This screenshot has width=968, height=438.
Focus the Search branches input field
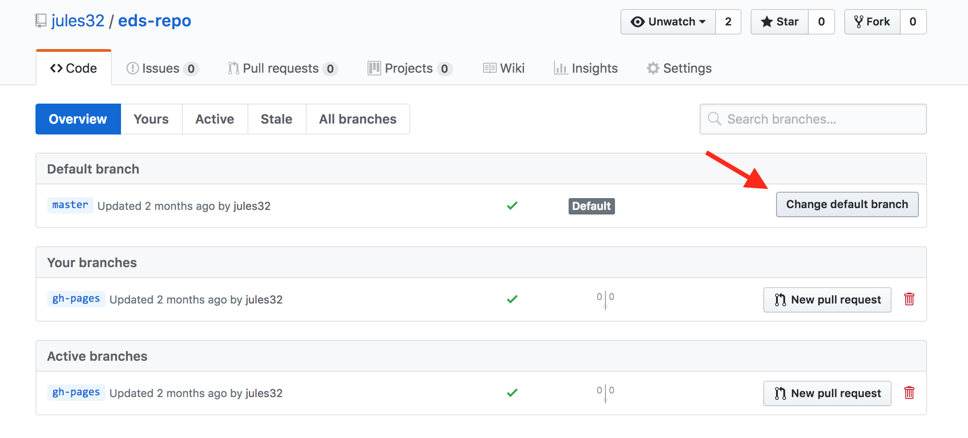tap(813, 119)
